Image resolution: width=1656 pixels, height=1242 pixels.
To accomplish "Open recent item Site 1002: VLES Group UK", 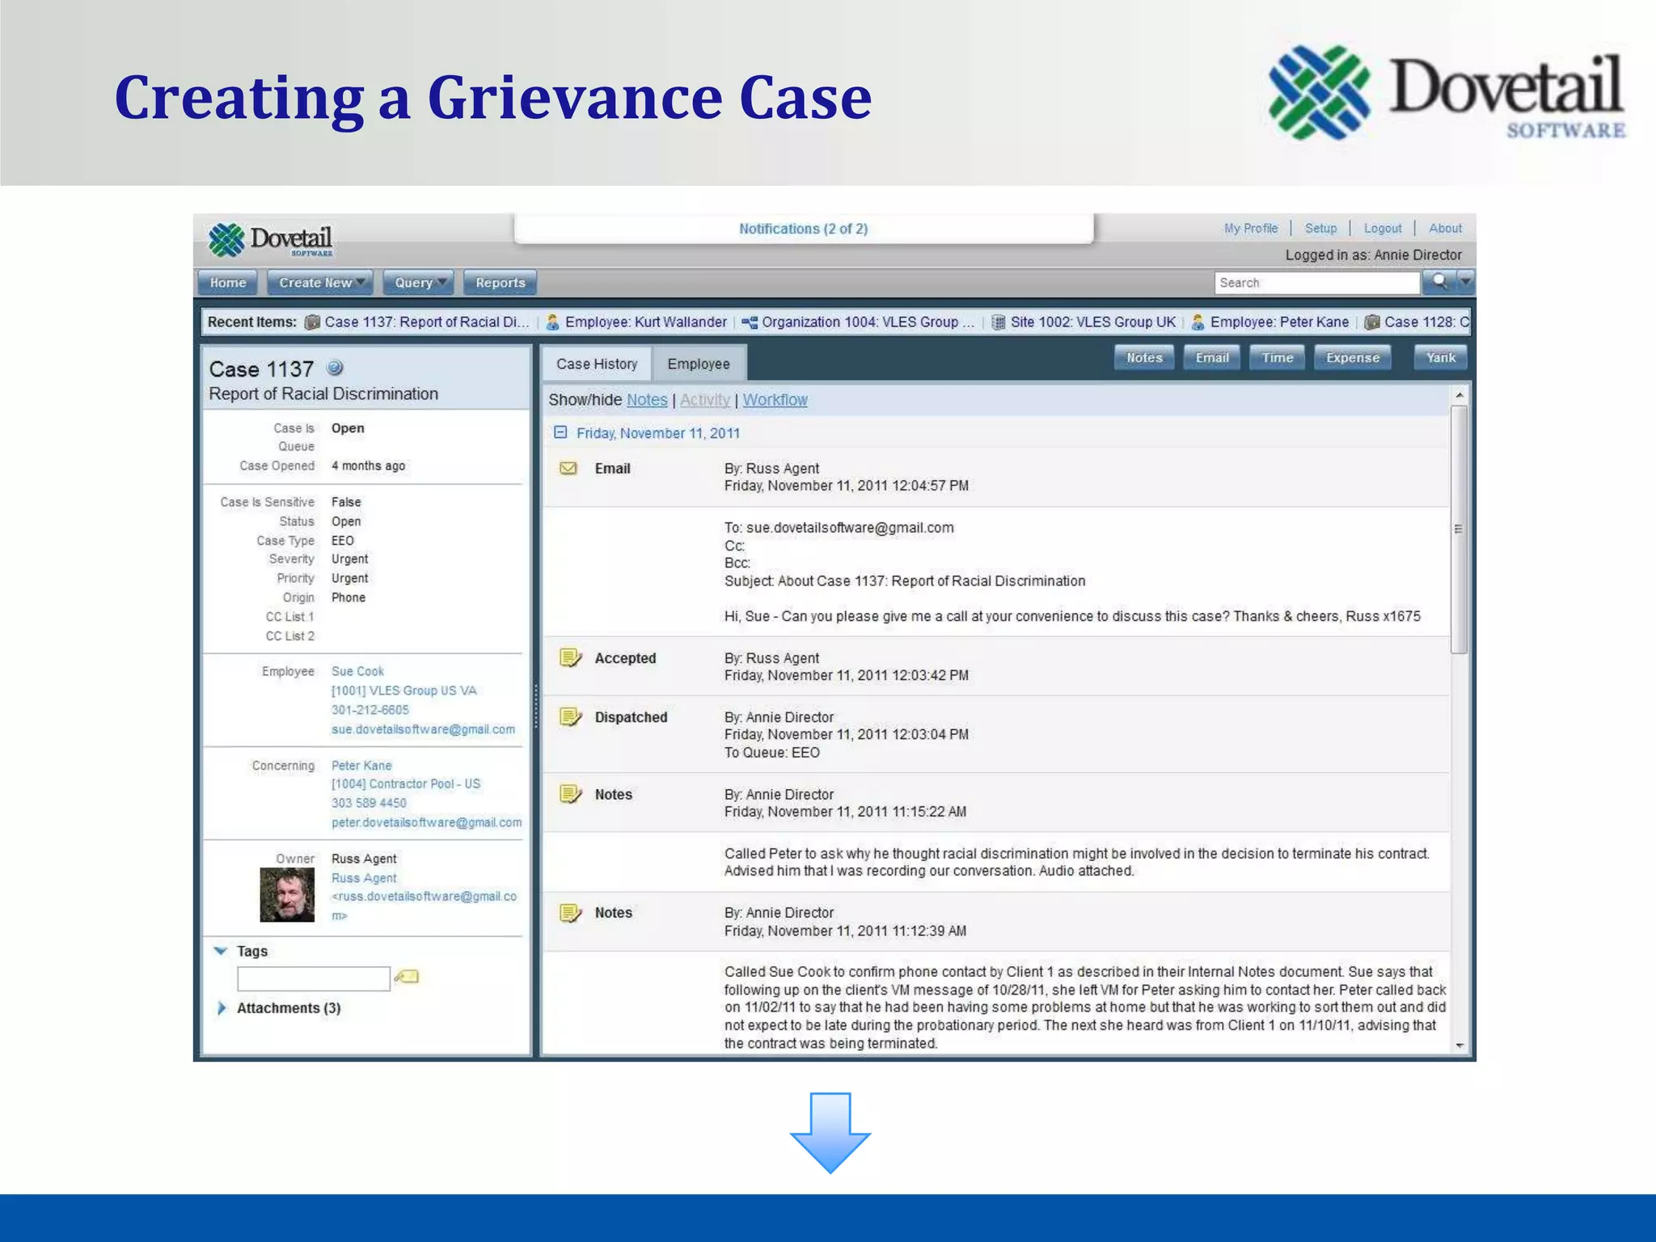I will point(1092,322).
